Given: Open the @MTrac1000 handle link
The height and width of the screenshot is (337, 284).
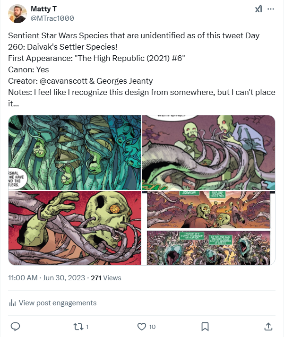Looking at the screenshot, I should click(52, 18).
